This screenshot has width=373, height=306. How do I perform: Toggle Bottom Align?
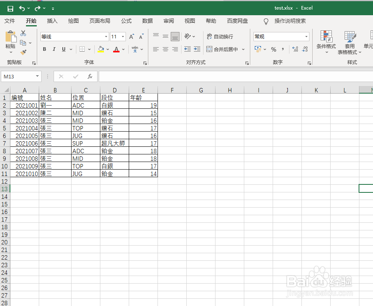click(175, 36)
